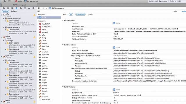Image resolution: width=186 pixels, height=104 pixels.
Task: Collapse the boing.c file issues
Action: coord(4,41)
